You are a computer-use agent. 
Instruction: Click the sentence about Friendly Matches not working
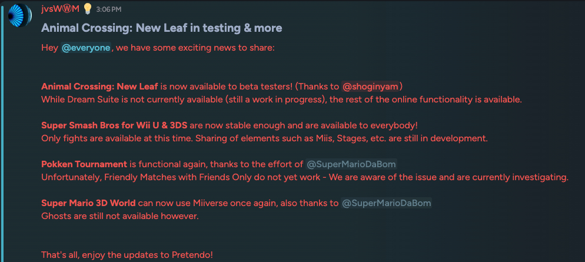point(304,177)
